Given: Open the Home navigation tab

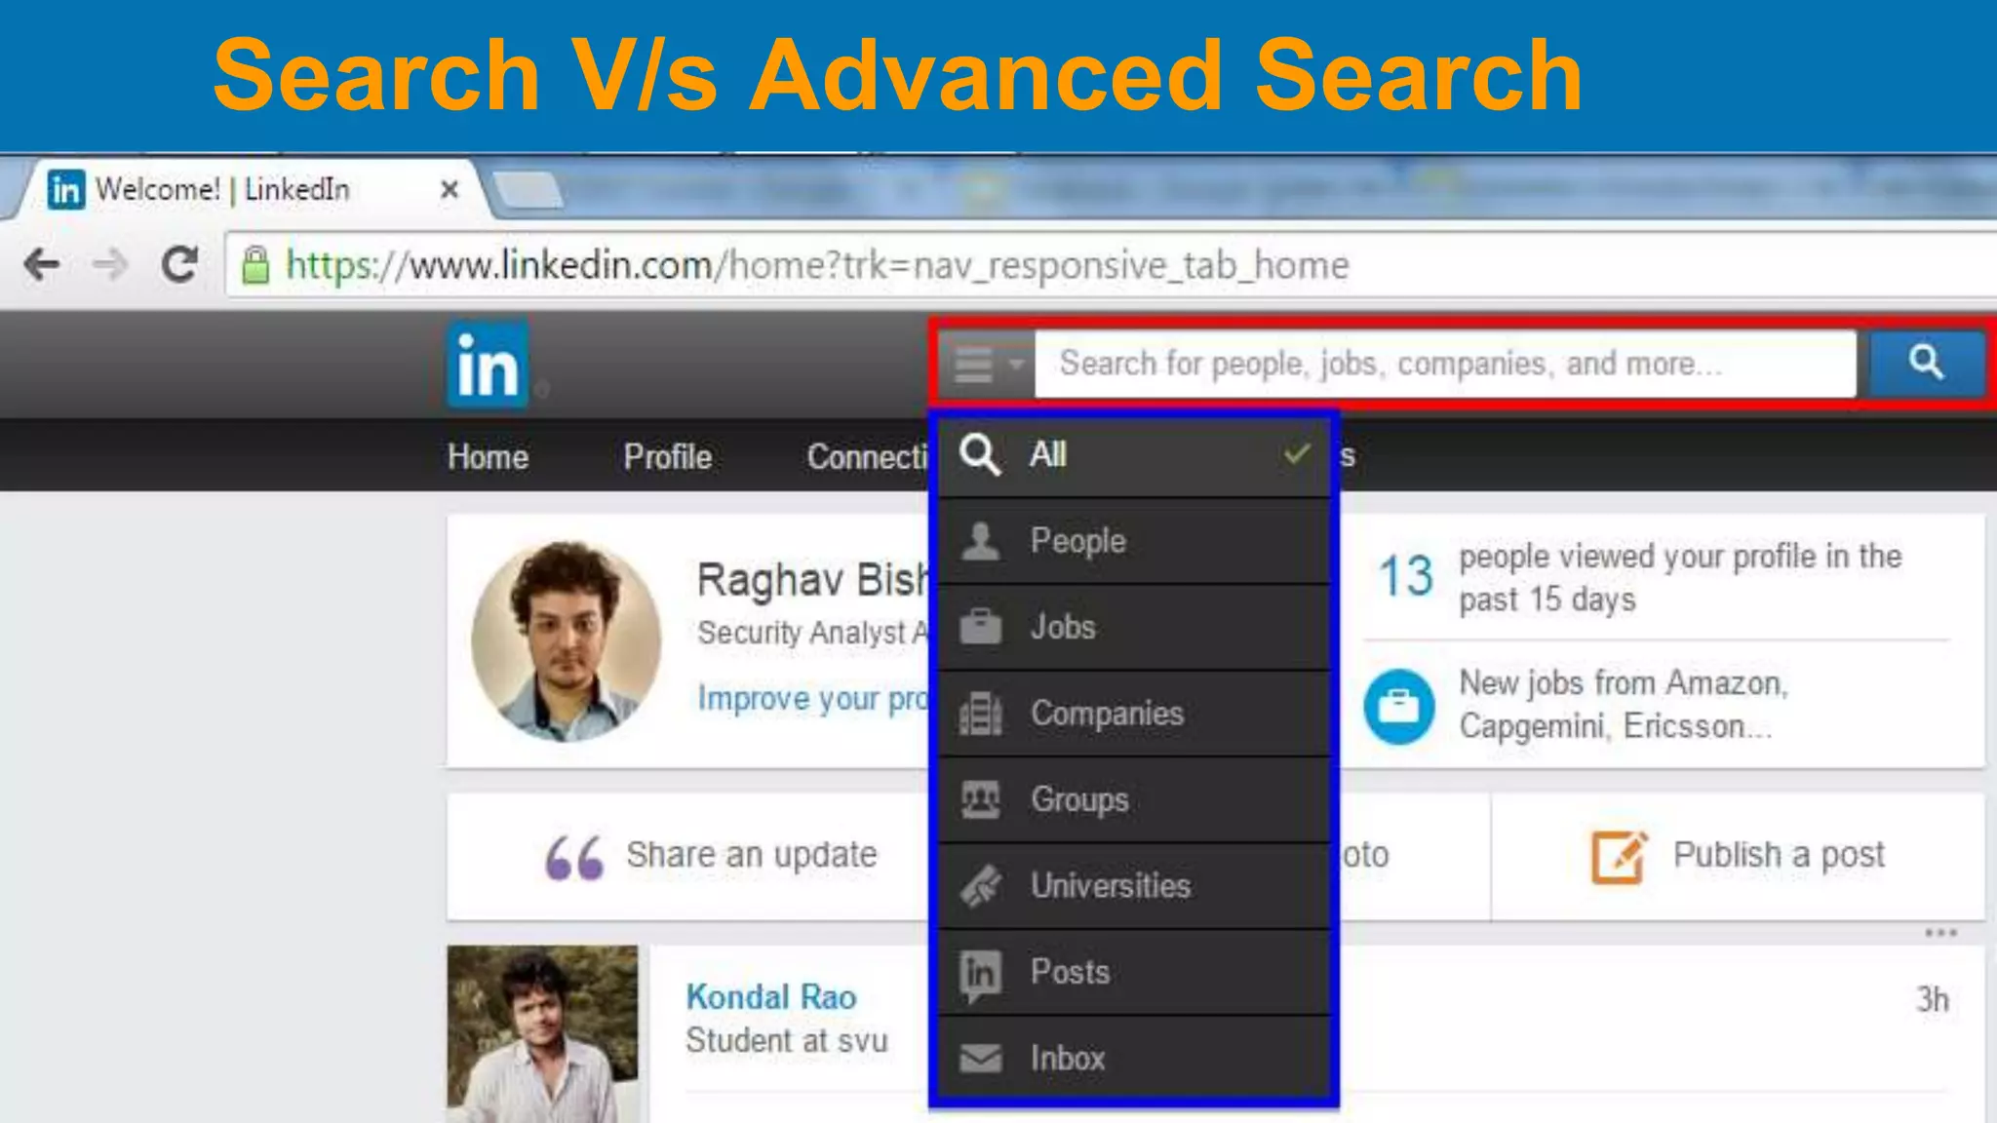Looking at the screenshot, I should (488, 456).
